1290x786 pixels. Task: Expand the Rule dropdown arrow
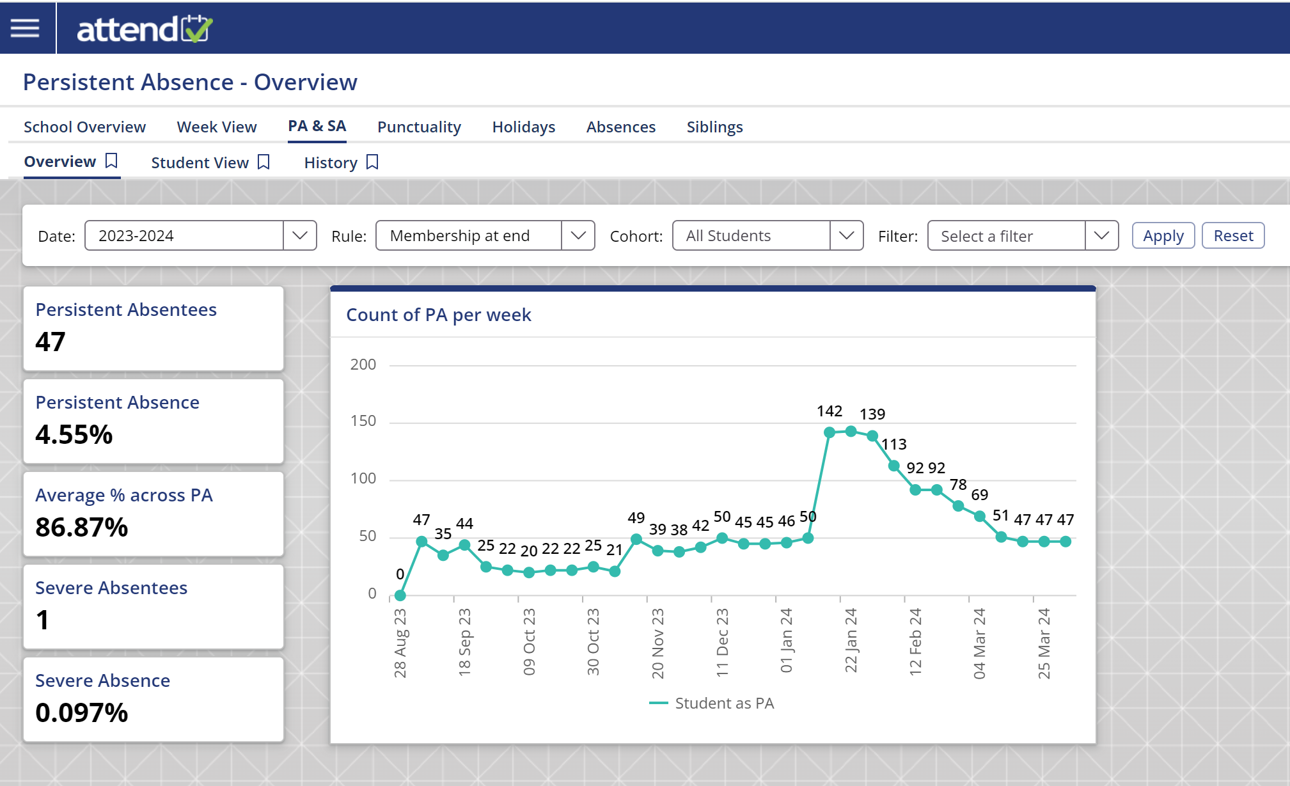pos(578,235)
